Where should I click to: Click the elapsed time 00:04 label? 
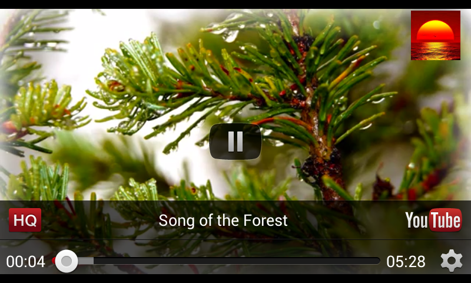click(x=25, y=261)
